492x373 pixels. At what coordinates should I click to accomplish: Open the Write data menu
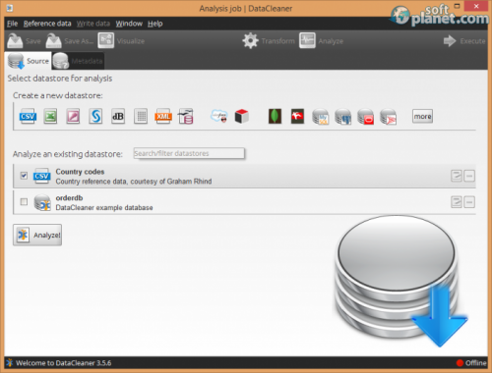(93, 24)
